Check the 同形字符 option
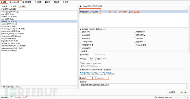The height and width of the screenshot is (99, 190). coord(135,35)
